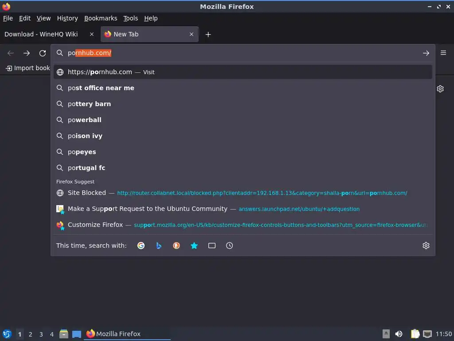Switch to workspace 3

tap(41, 334)
